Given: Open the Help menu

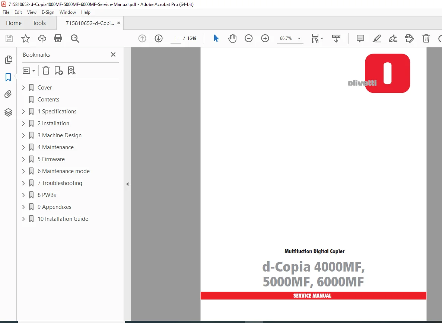Looking at the screenshot, I should (86, 12).
